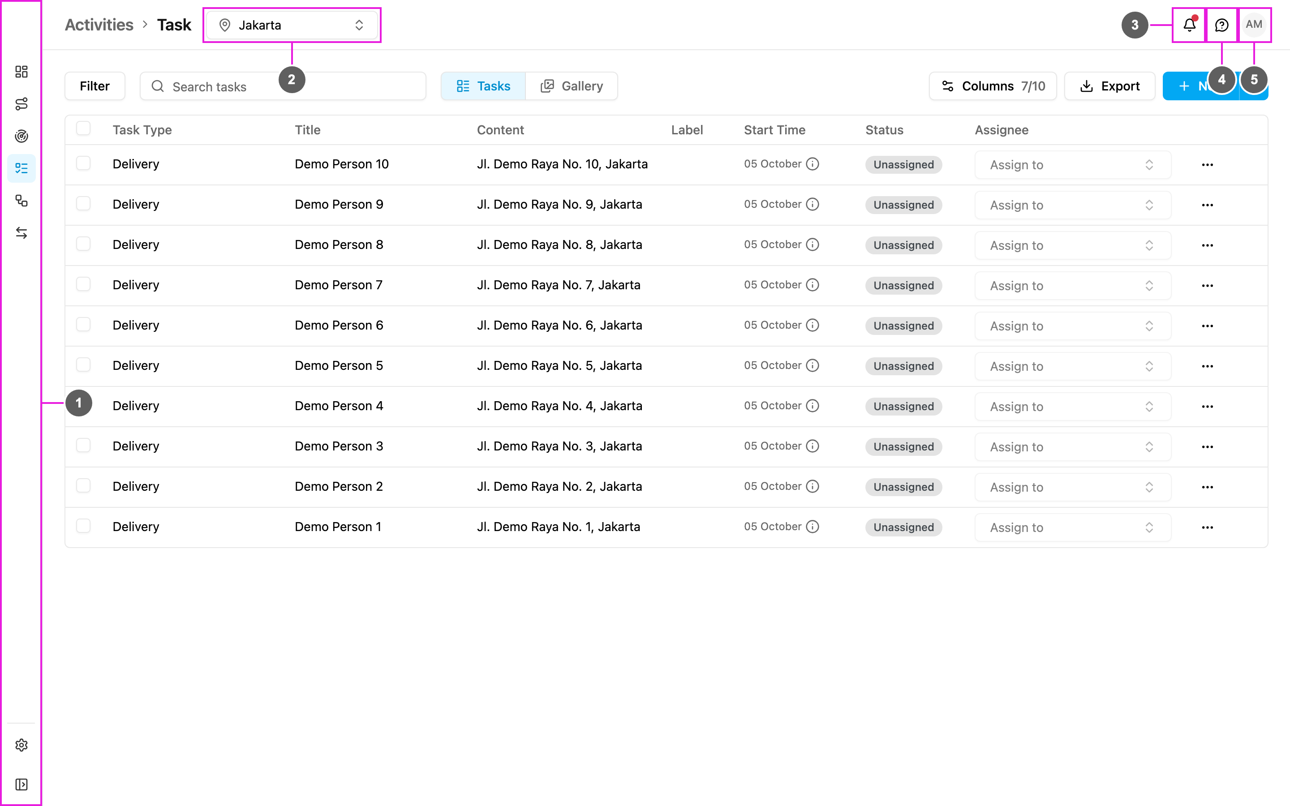Open settings gear in sidebar
Screen dimensions: 1290x806
point(21,745)
